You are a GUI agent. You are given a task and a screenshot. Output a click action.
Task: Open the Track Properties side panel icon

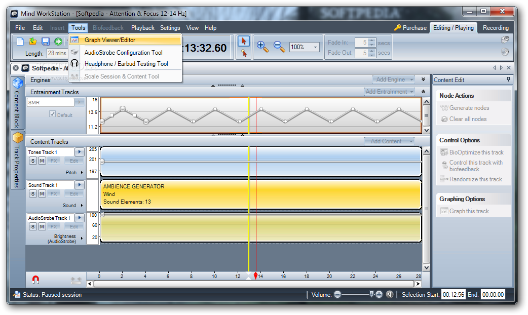coord(18,138)
